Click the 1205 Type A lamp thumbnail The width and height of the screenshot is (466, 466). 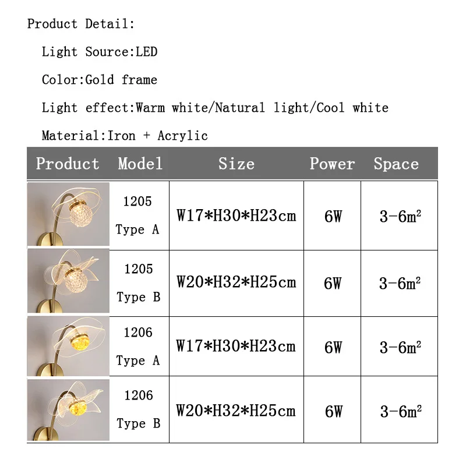pos(68,214)
